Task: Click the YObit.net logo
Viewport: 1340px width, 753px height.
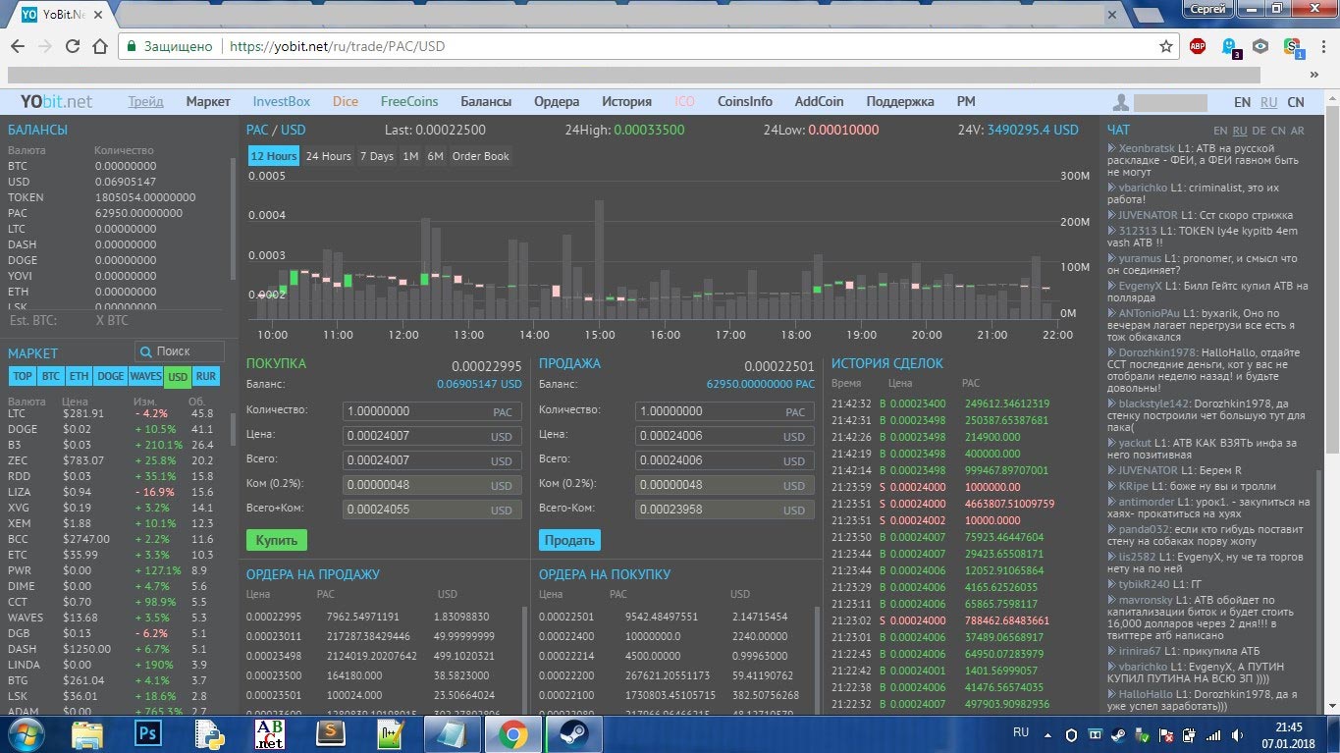Action: (x=56, y=102)
